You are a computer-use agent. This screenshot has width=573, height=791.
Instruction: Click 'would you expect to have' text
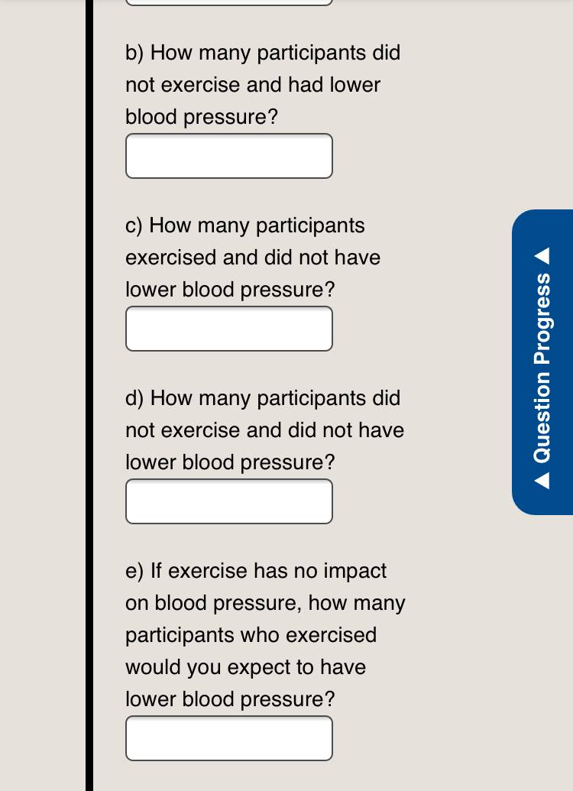[x=246, y=667]
